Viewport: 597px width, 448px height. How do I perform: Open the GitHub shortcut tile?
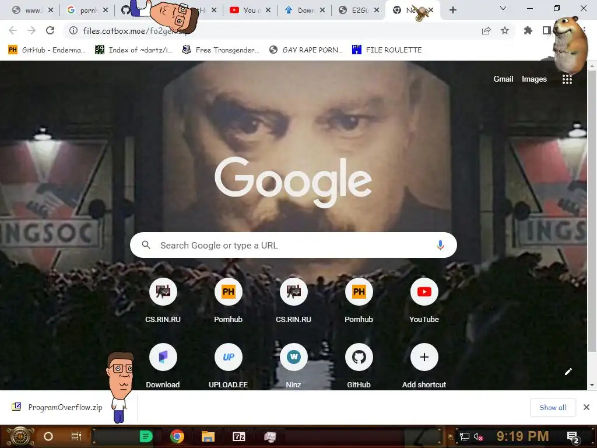click(x=359, y=366)
